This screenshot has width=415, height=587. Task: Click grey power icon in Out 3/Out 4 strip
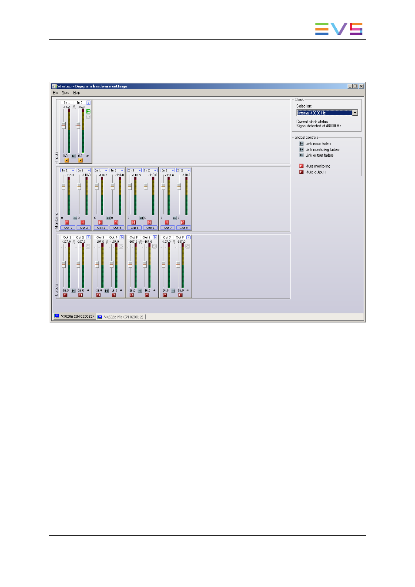tap(121, 246)
